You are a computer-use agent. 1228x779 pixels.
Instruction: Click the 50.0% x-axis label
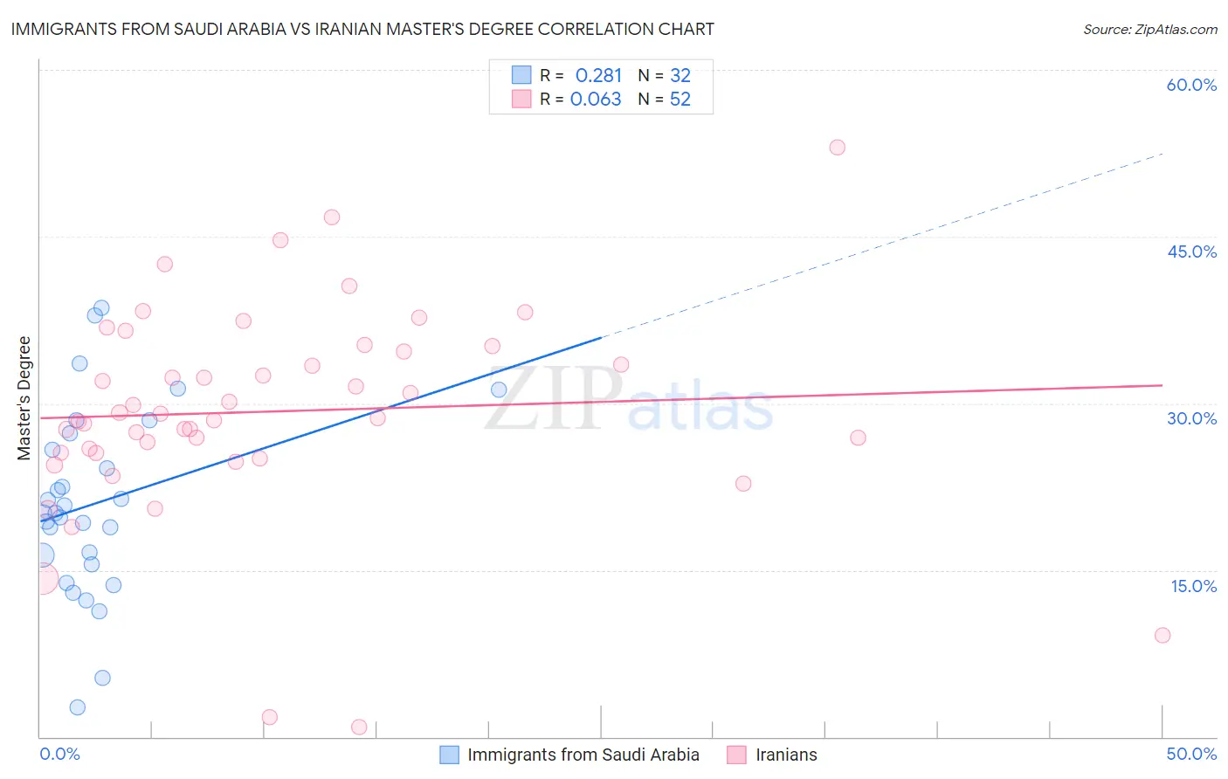(1191, 754)
